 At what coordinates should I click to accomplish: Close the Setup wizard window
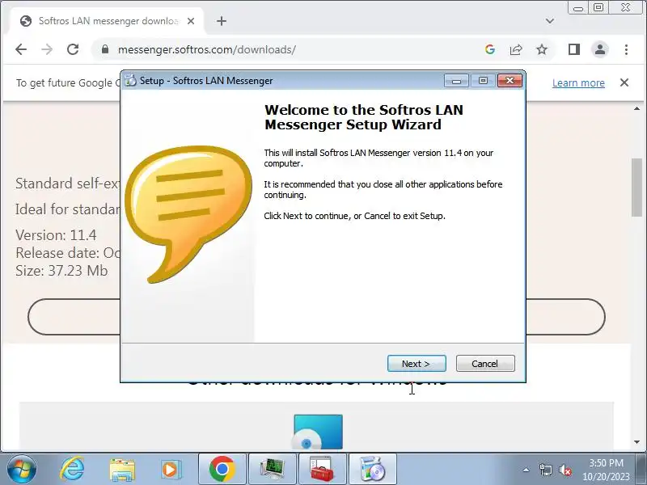click(510, 80)
